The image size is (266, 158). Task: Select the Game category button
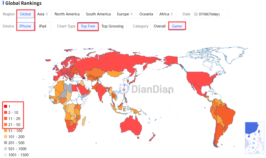click(x=177, y=26)
